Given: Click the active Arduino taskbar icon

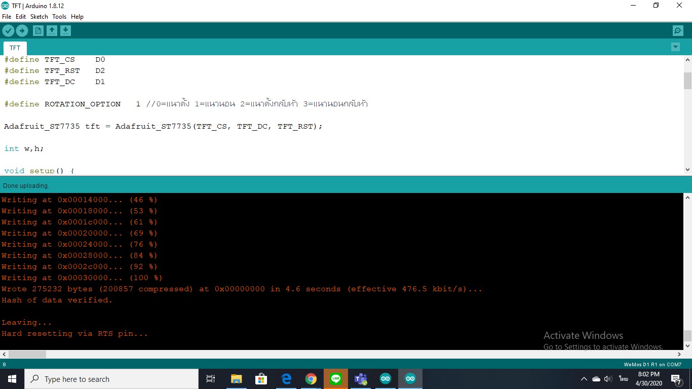Looking at the screenshot, I should click(x=410, y=379).
